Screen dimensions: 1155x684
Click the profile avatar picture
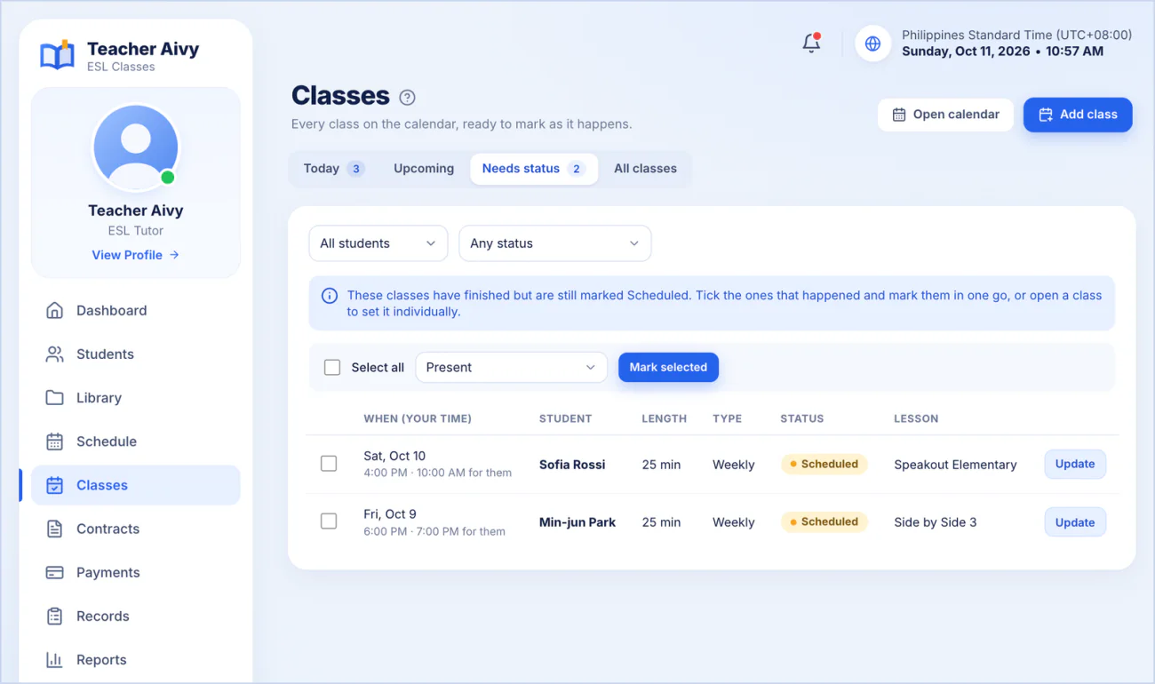(x=136, y=147)
